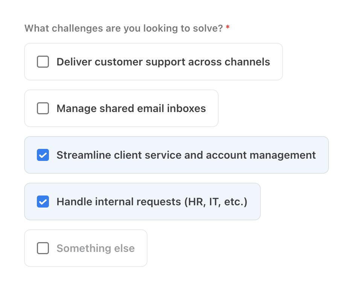
Task: Click the question What challenges are you looking to solve
Action: [x=123, y=28]
